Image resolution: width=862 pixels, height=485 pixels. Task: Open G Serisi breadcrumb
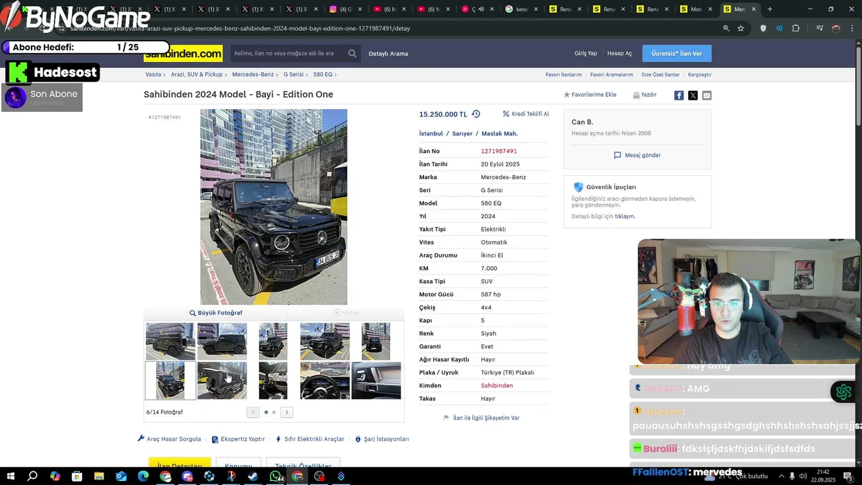(294, 75)
